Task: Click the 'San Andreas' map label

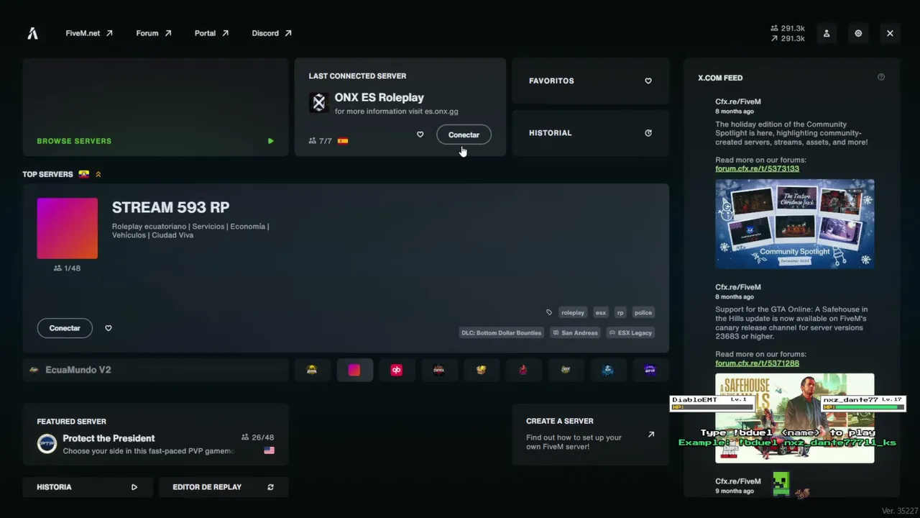Action: tap(575, 333)
